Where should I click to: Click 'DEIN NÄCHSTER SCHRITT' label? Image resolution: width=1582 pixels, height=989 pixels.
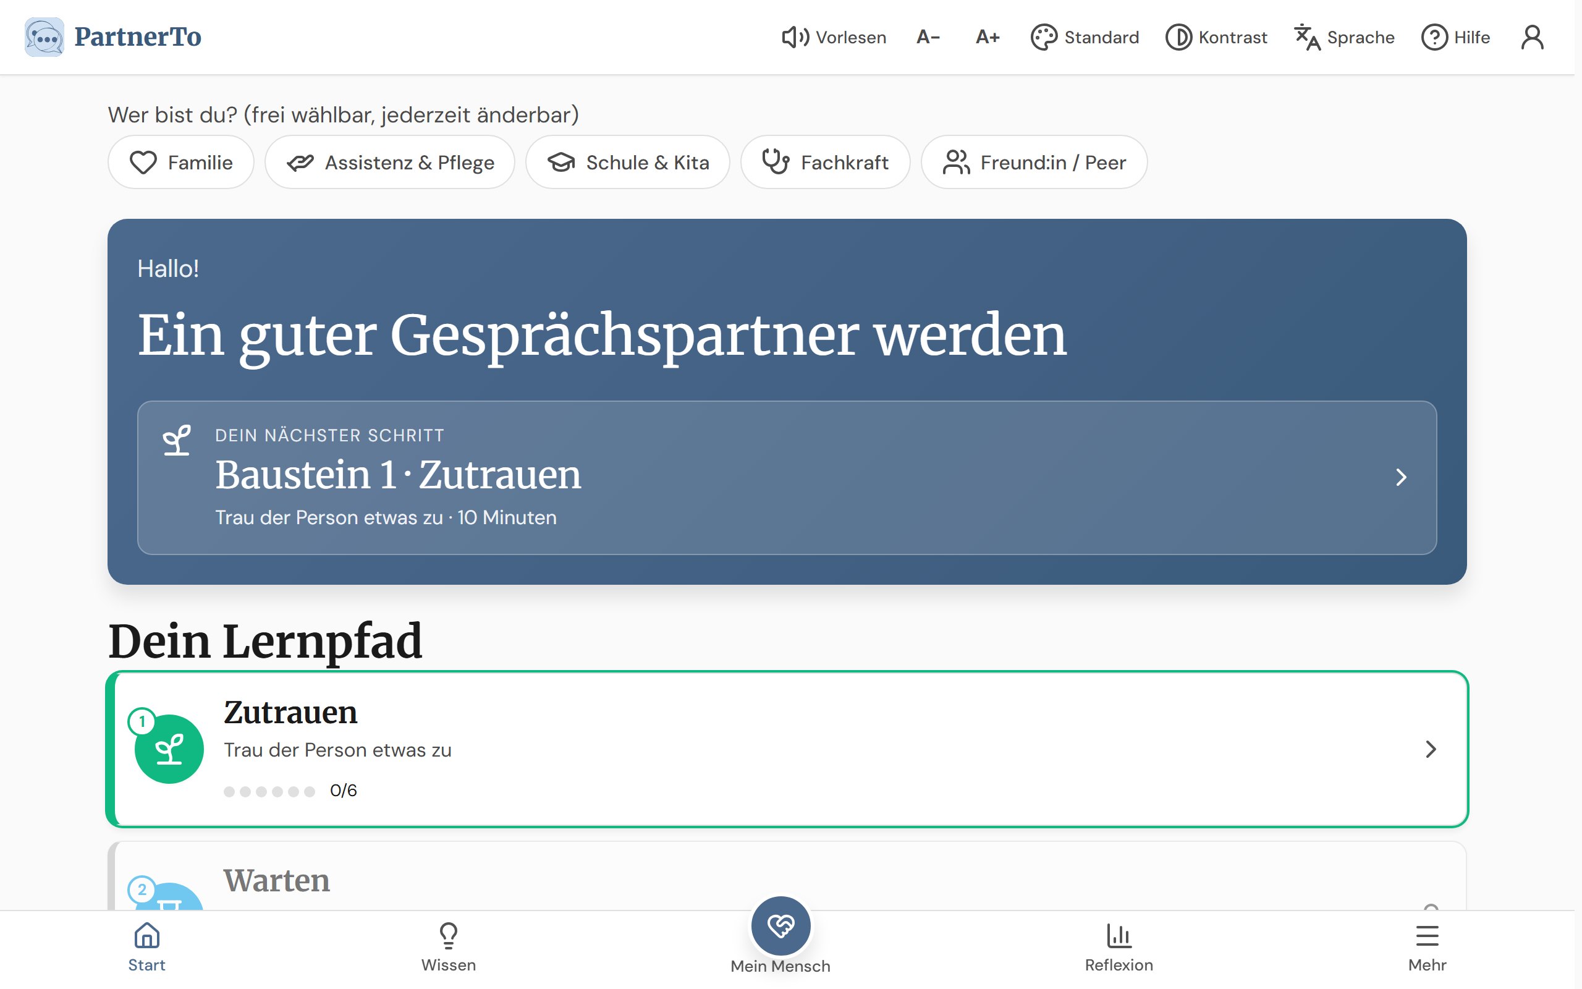(x=329, y=436)
